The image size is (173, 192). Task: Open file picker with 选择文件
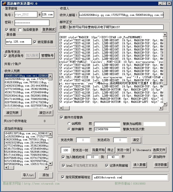point(159,150)
